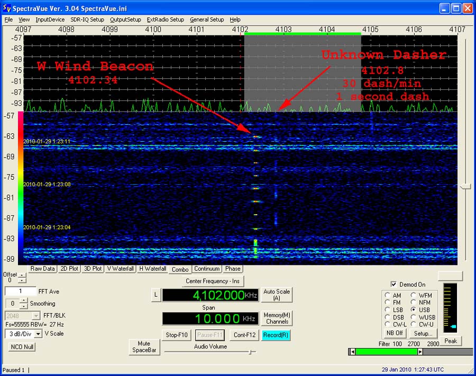
Task: Click the Smoothing value field
Action: [x=13, y=304]
